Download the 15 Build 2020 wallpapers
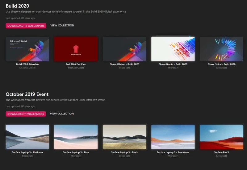This screenshot has height=170, width=247. 26,26
